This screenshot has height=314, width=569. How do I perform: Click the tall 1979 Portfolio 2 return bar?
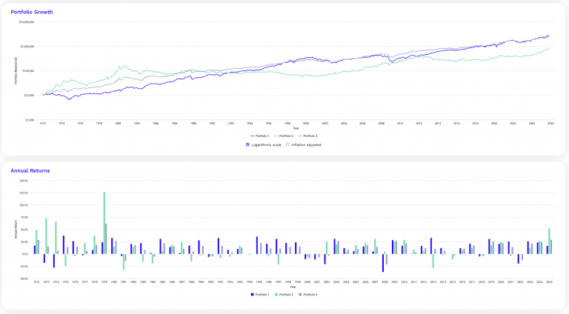click(x=104, y=223)
